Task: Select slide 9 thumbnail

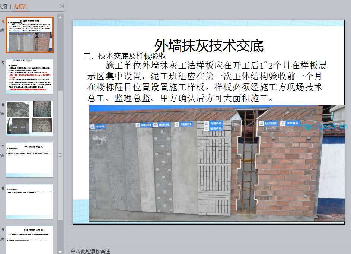Action: [30, 239]
